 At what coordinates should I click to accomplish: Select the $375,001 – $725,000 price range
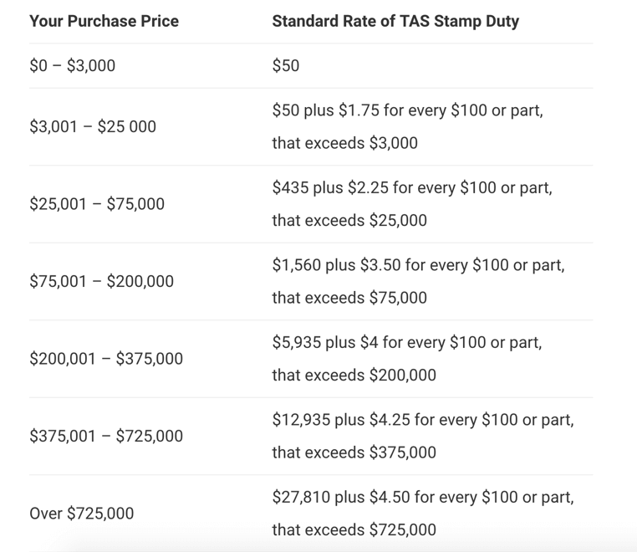point(106,436)
